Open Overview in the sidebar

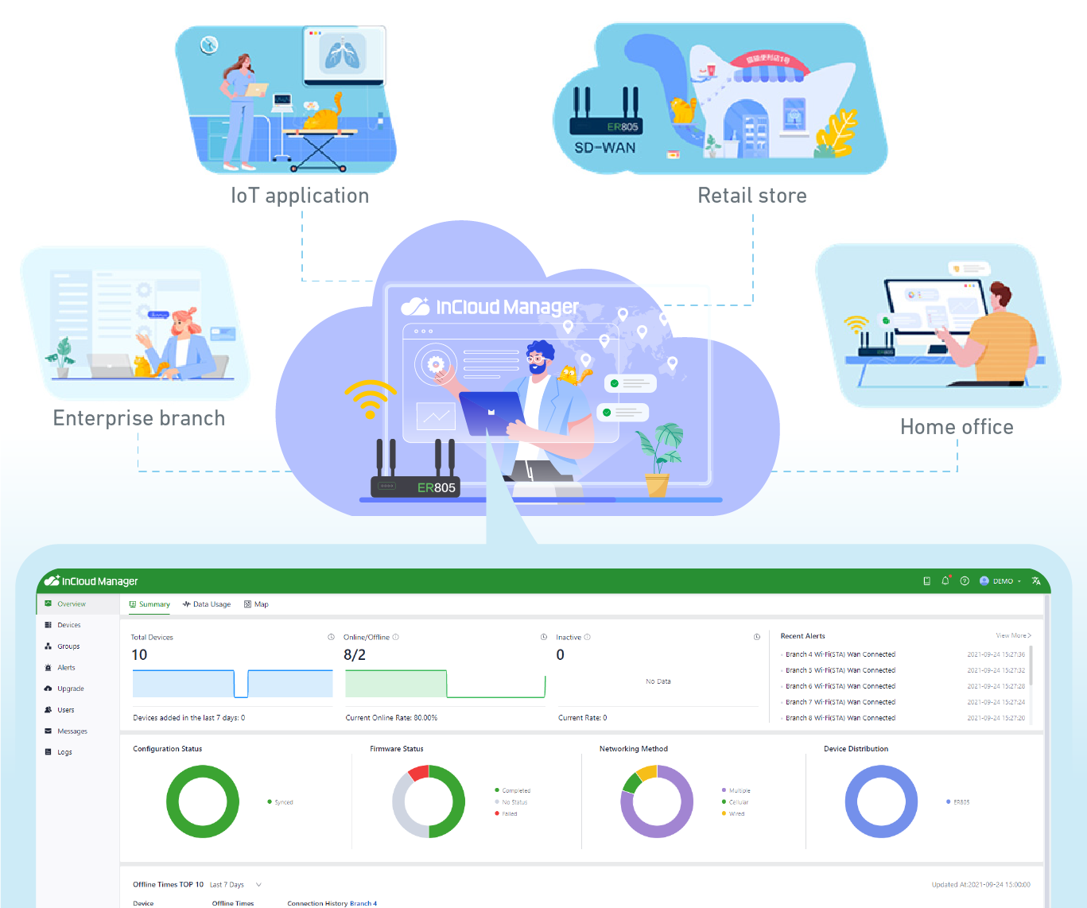click(78, 604)
